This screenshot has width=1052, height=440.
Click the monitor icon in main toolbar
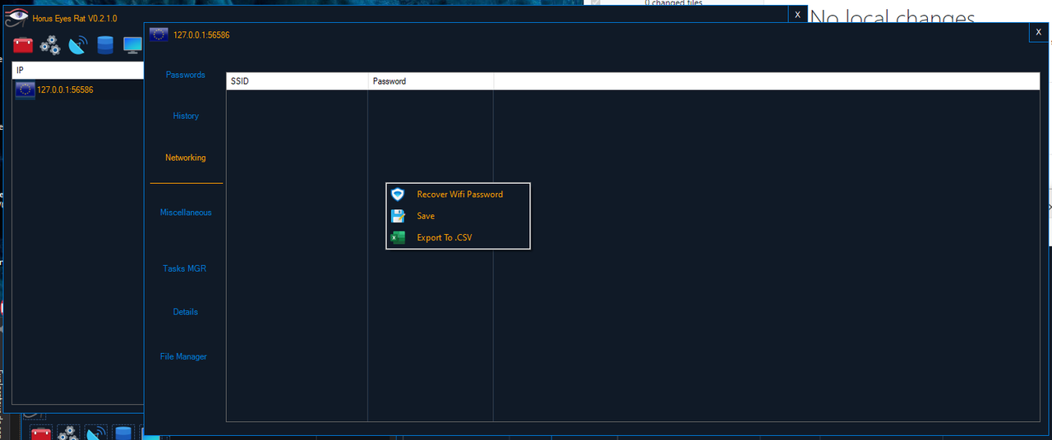pyautogui.click(x=132, y=44)
